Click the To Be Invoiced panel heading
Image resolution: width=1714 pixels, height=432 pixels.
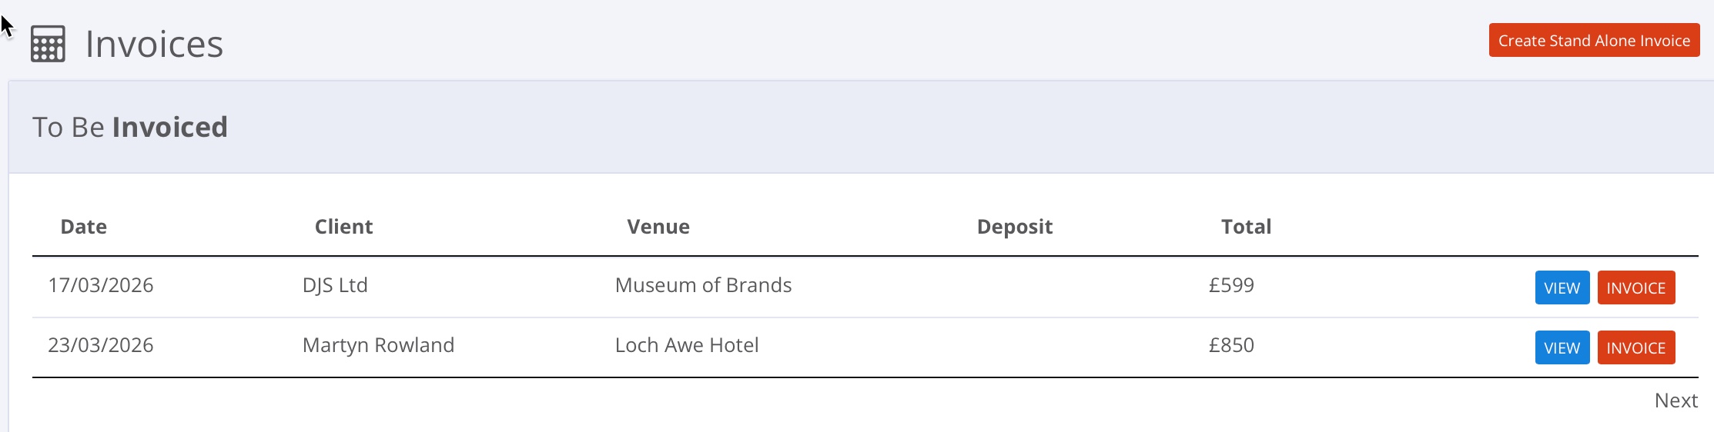click(x=130, y=128)
